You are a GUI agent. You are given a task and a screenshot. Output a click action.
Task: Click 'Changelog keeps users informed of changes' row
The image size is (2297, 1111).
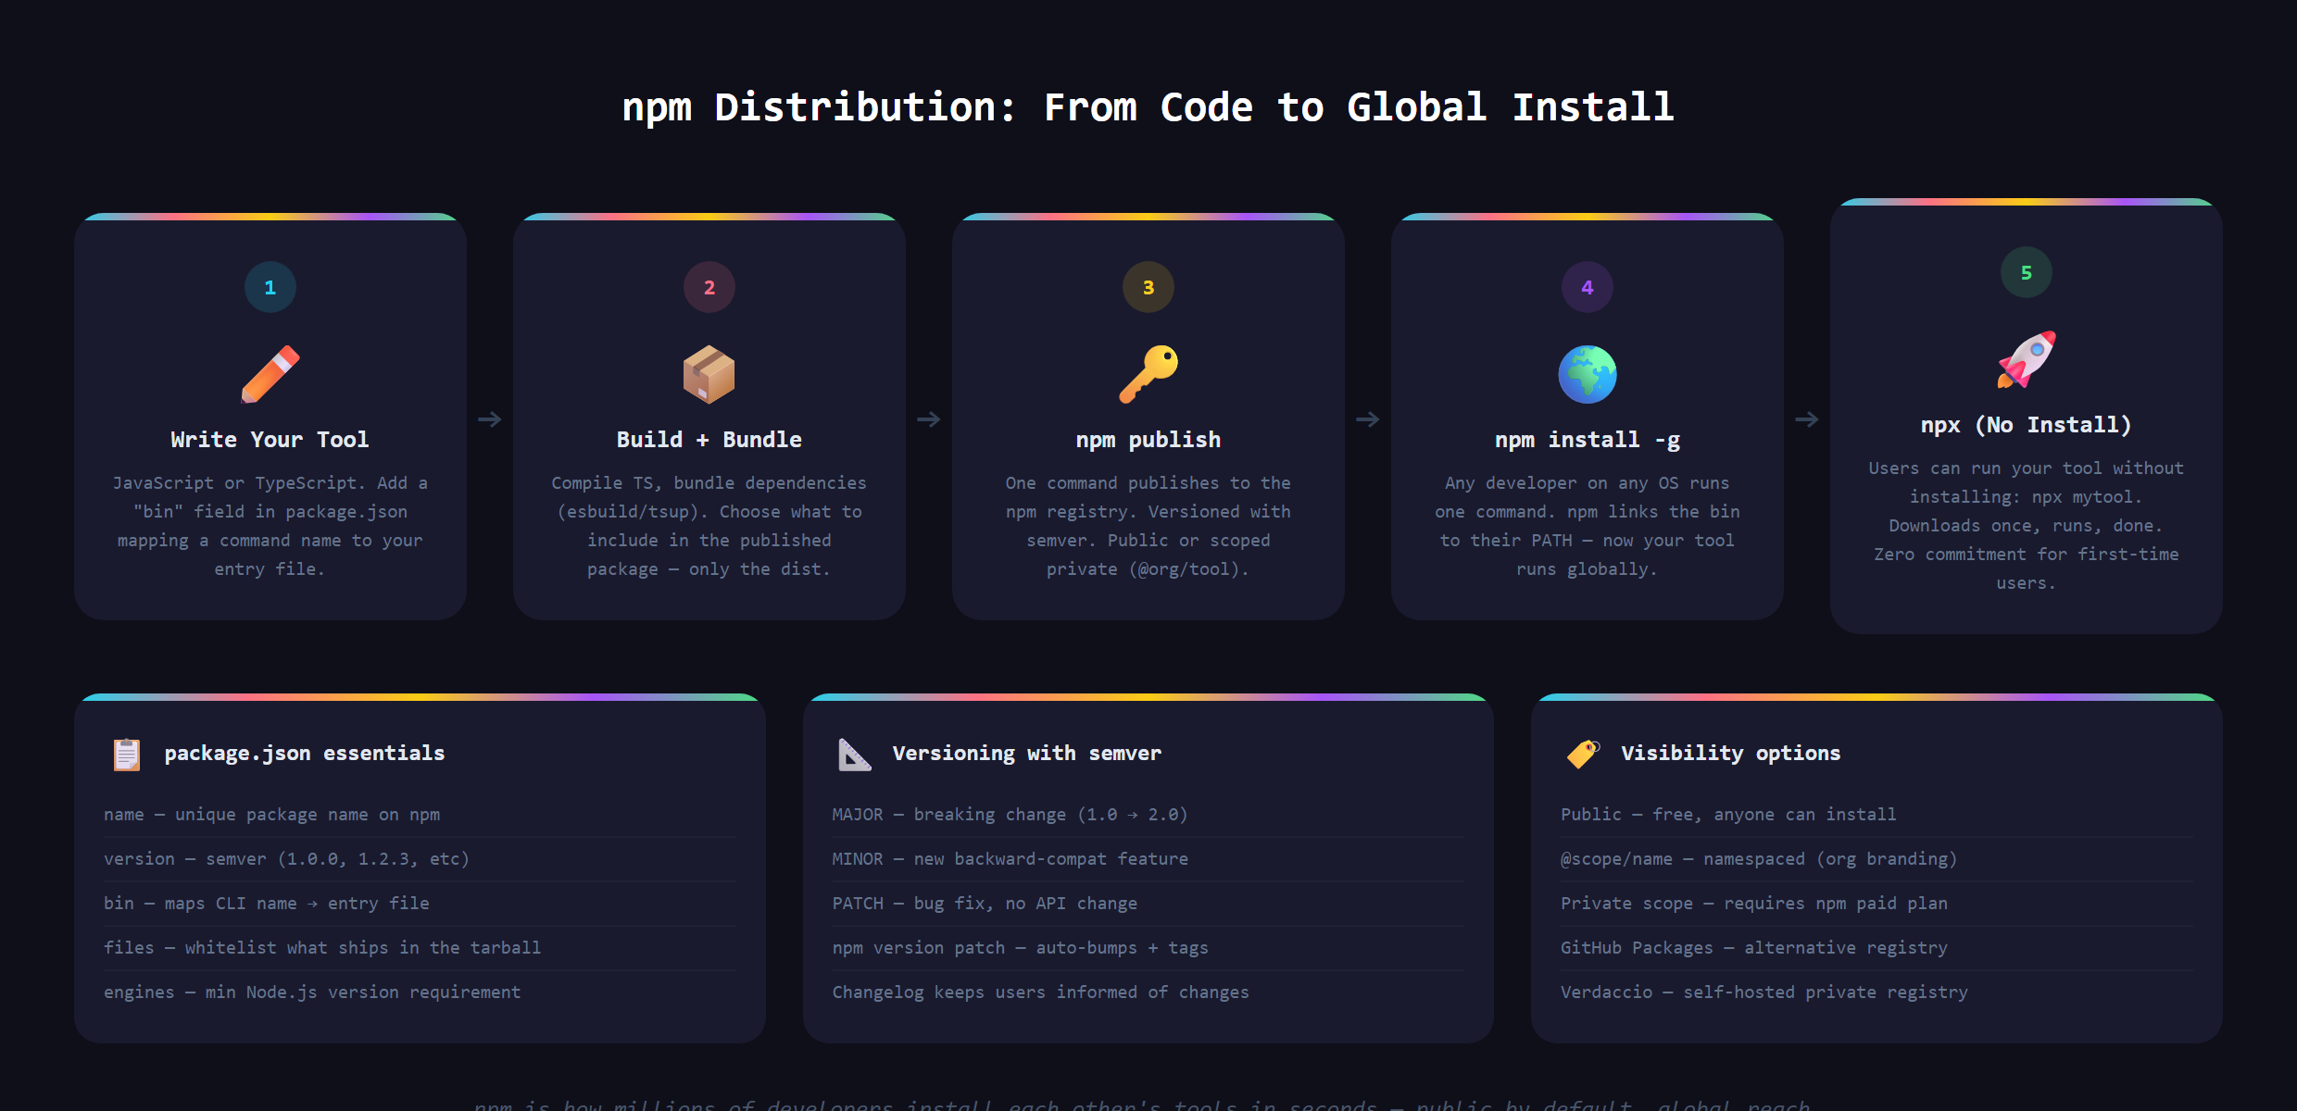click(1148, 992)
